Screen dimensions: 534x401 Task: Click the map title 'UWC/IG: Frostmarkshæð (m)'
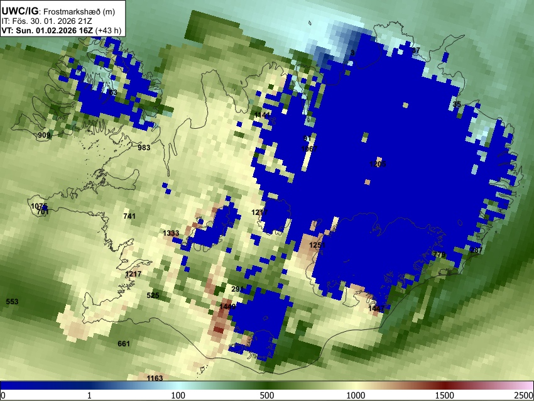58,11
